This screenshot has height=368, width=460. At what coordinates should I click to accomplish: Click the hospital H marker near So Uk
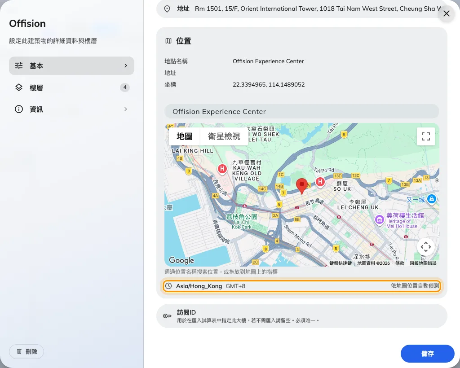(x=320, y=182)
